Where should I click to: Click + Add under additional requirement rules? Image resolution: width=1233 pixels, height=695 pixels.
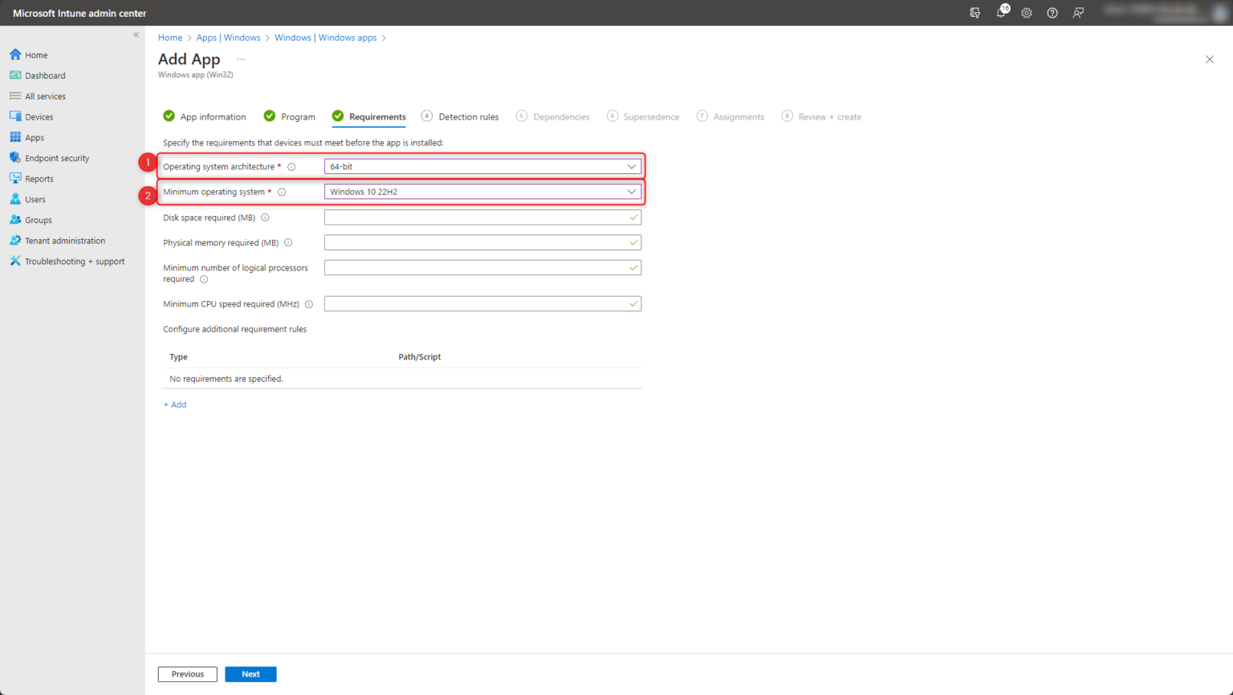click(x=174, y=404)
